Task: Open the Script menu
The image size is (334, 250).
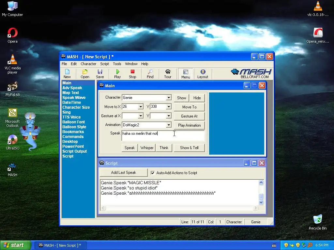Action: tap(105, 64)
